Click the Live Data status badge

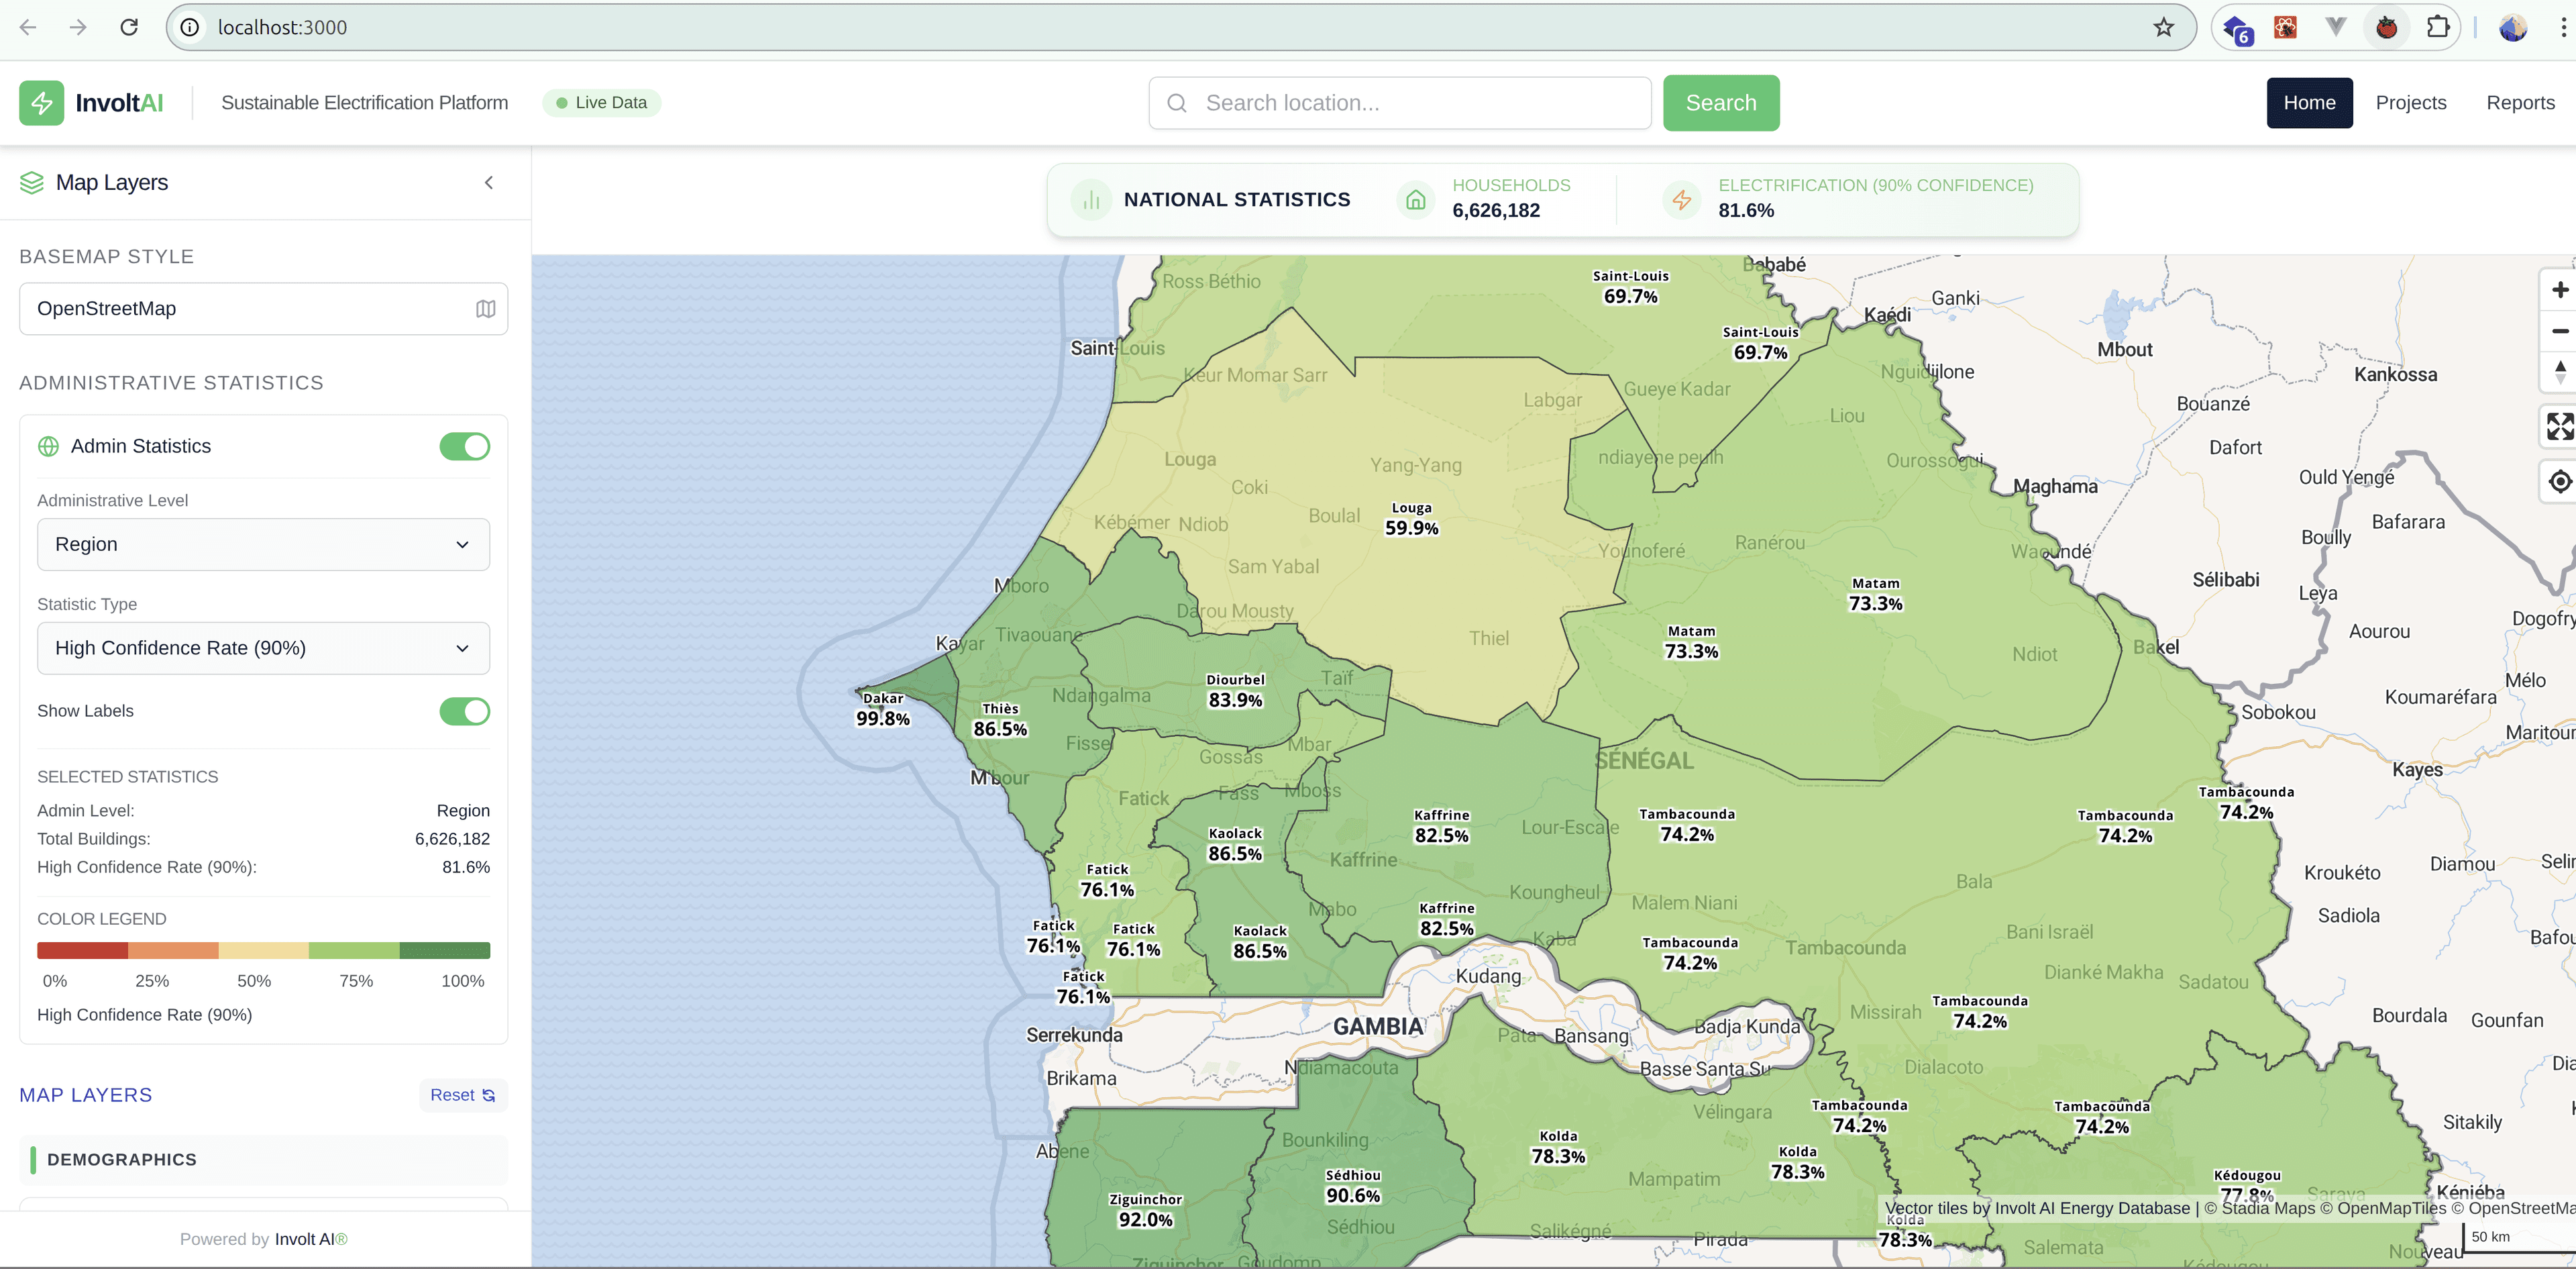pyautogui.click(x=601, y=103)
